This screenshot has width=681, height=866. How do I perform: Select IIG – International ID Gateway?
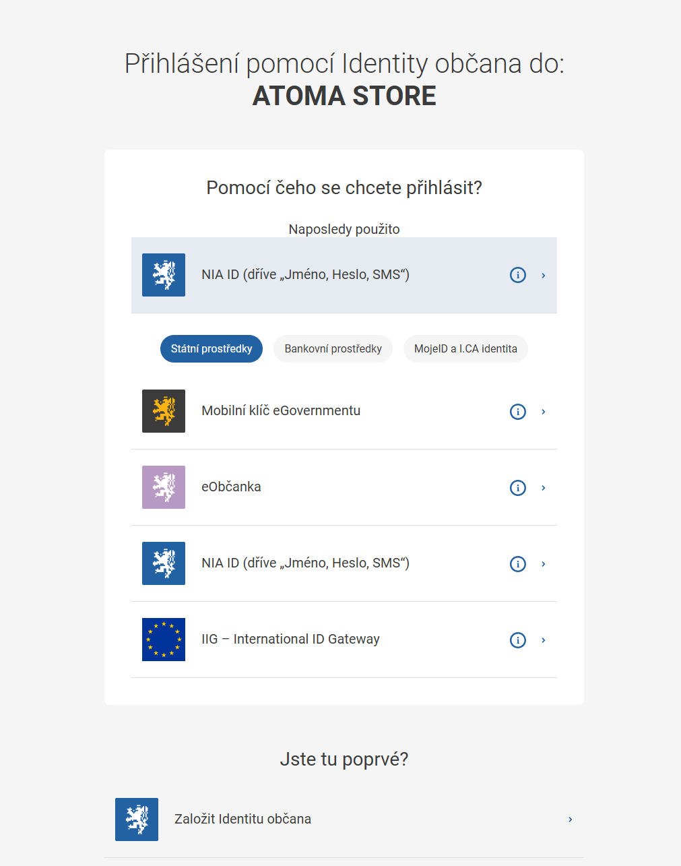click(344, 640)
